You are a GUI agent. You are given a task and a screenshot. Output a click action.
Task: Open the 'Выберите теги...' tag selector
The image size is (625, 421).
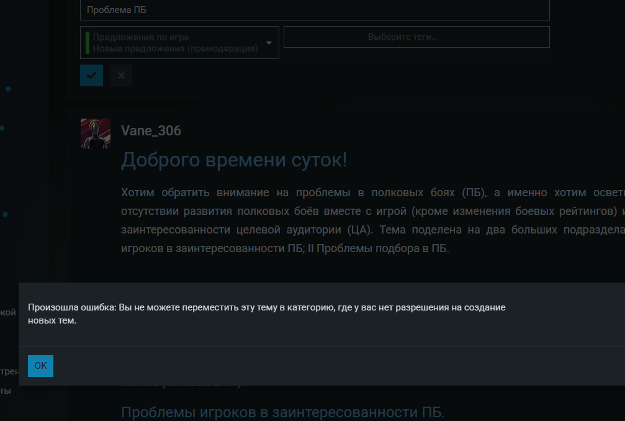coord(416,37)
